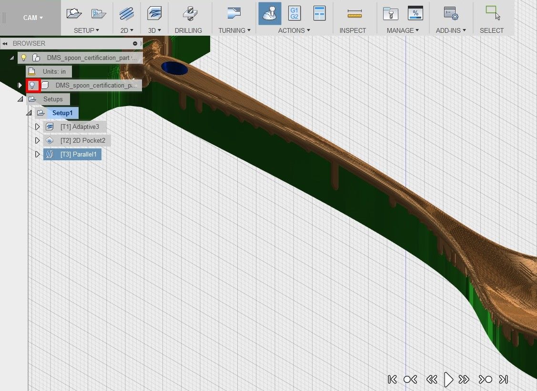Toggle visibility bulb of root document
This screenshot has height=391, width=537.
(x=24, y=58)
